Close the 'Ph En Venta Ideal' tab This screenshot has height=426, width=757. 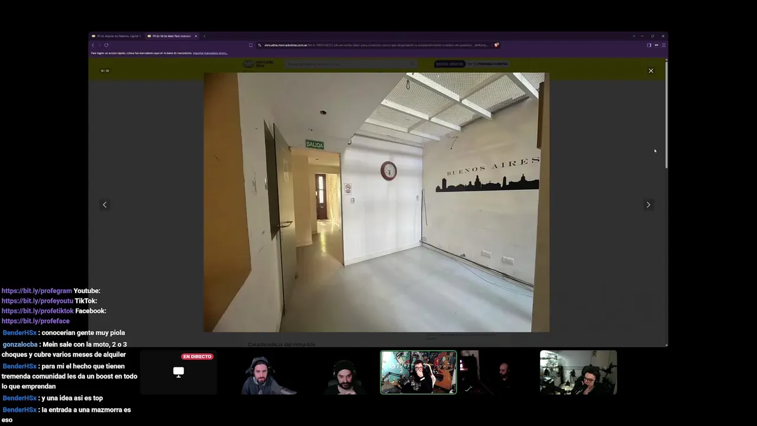196,36
